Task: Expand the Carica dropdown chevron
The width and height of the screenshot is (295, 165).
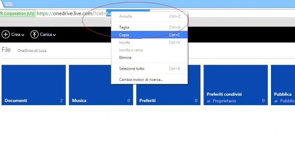Action: pyautogui.click(x=54, y=35)
